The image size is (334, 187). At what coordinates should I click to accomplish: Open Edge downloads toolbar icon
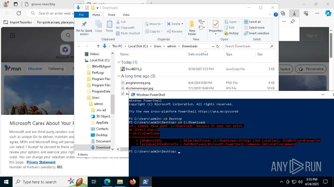[x=294, y=13]
